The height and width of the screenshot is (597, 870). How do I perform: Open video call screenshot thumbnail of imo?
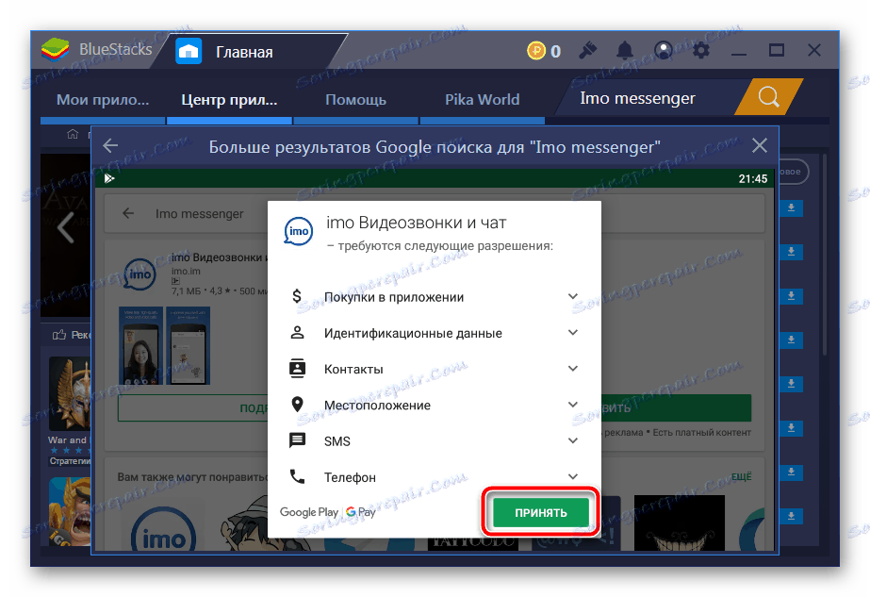point(141,345)
